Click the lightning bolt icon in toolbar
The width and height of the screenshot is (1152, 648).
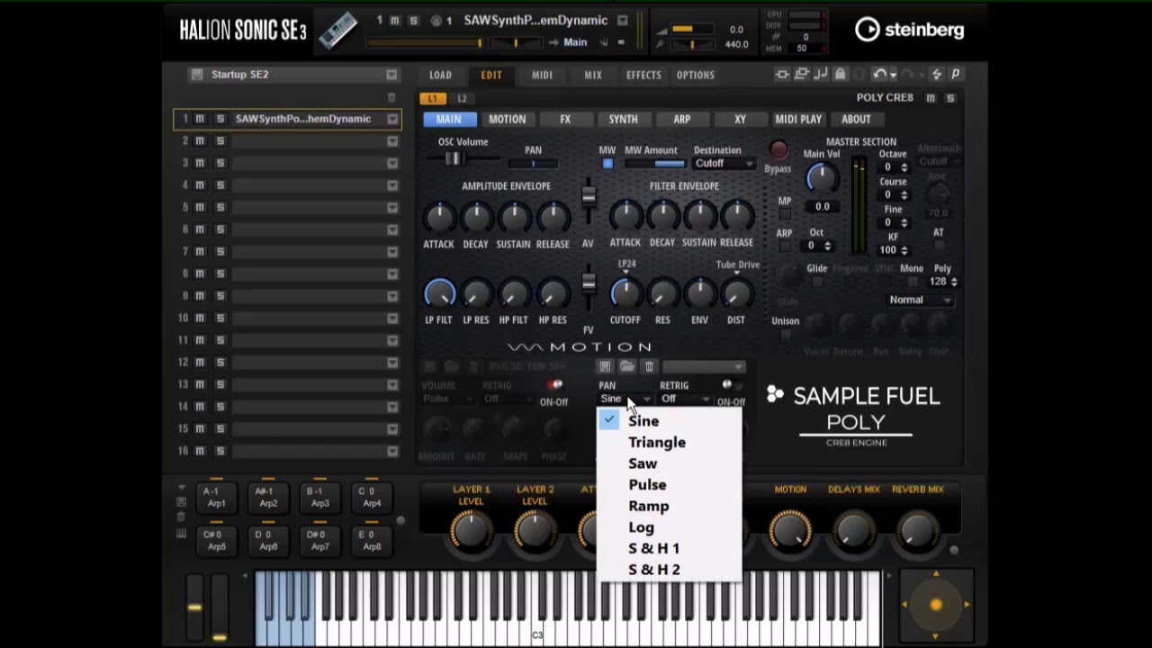click(937, 75)
